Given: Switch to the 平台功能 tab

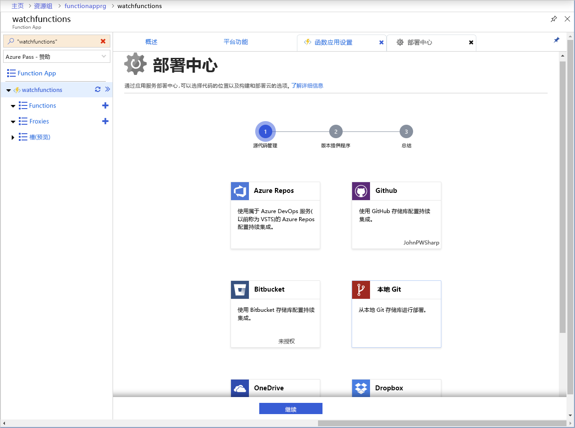Looking at the screenshot, I should (235, 42).
